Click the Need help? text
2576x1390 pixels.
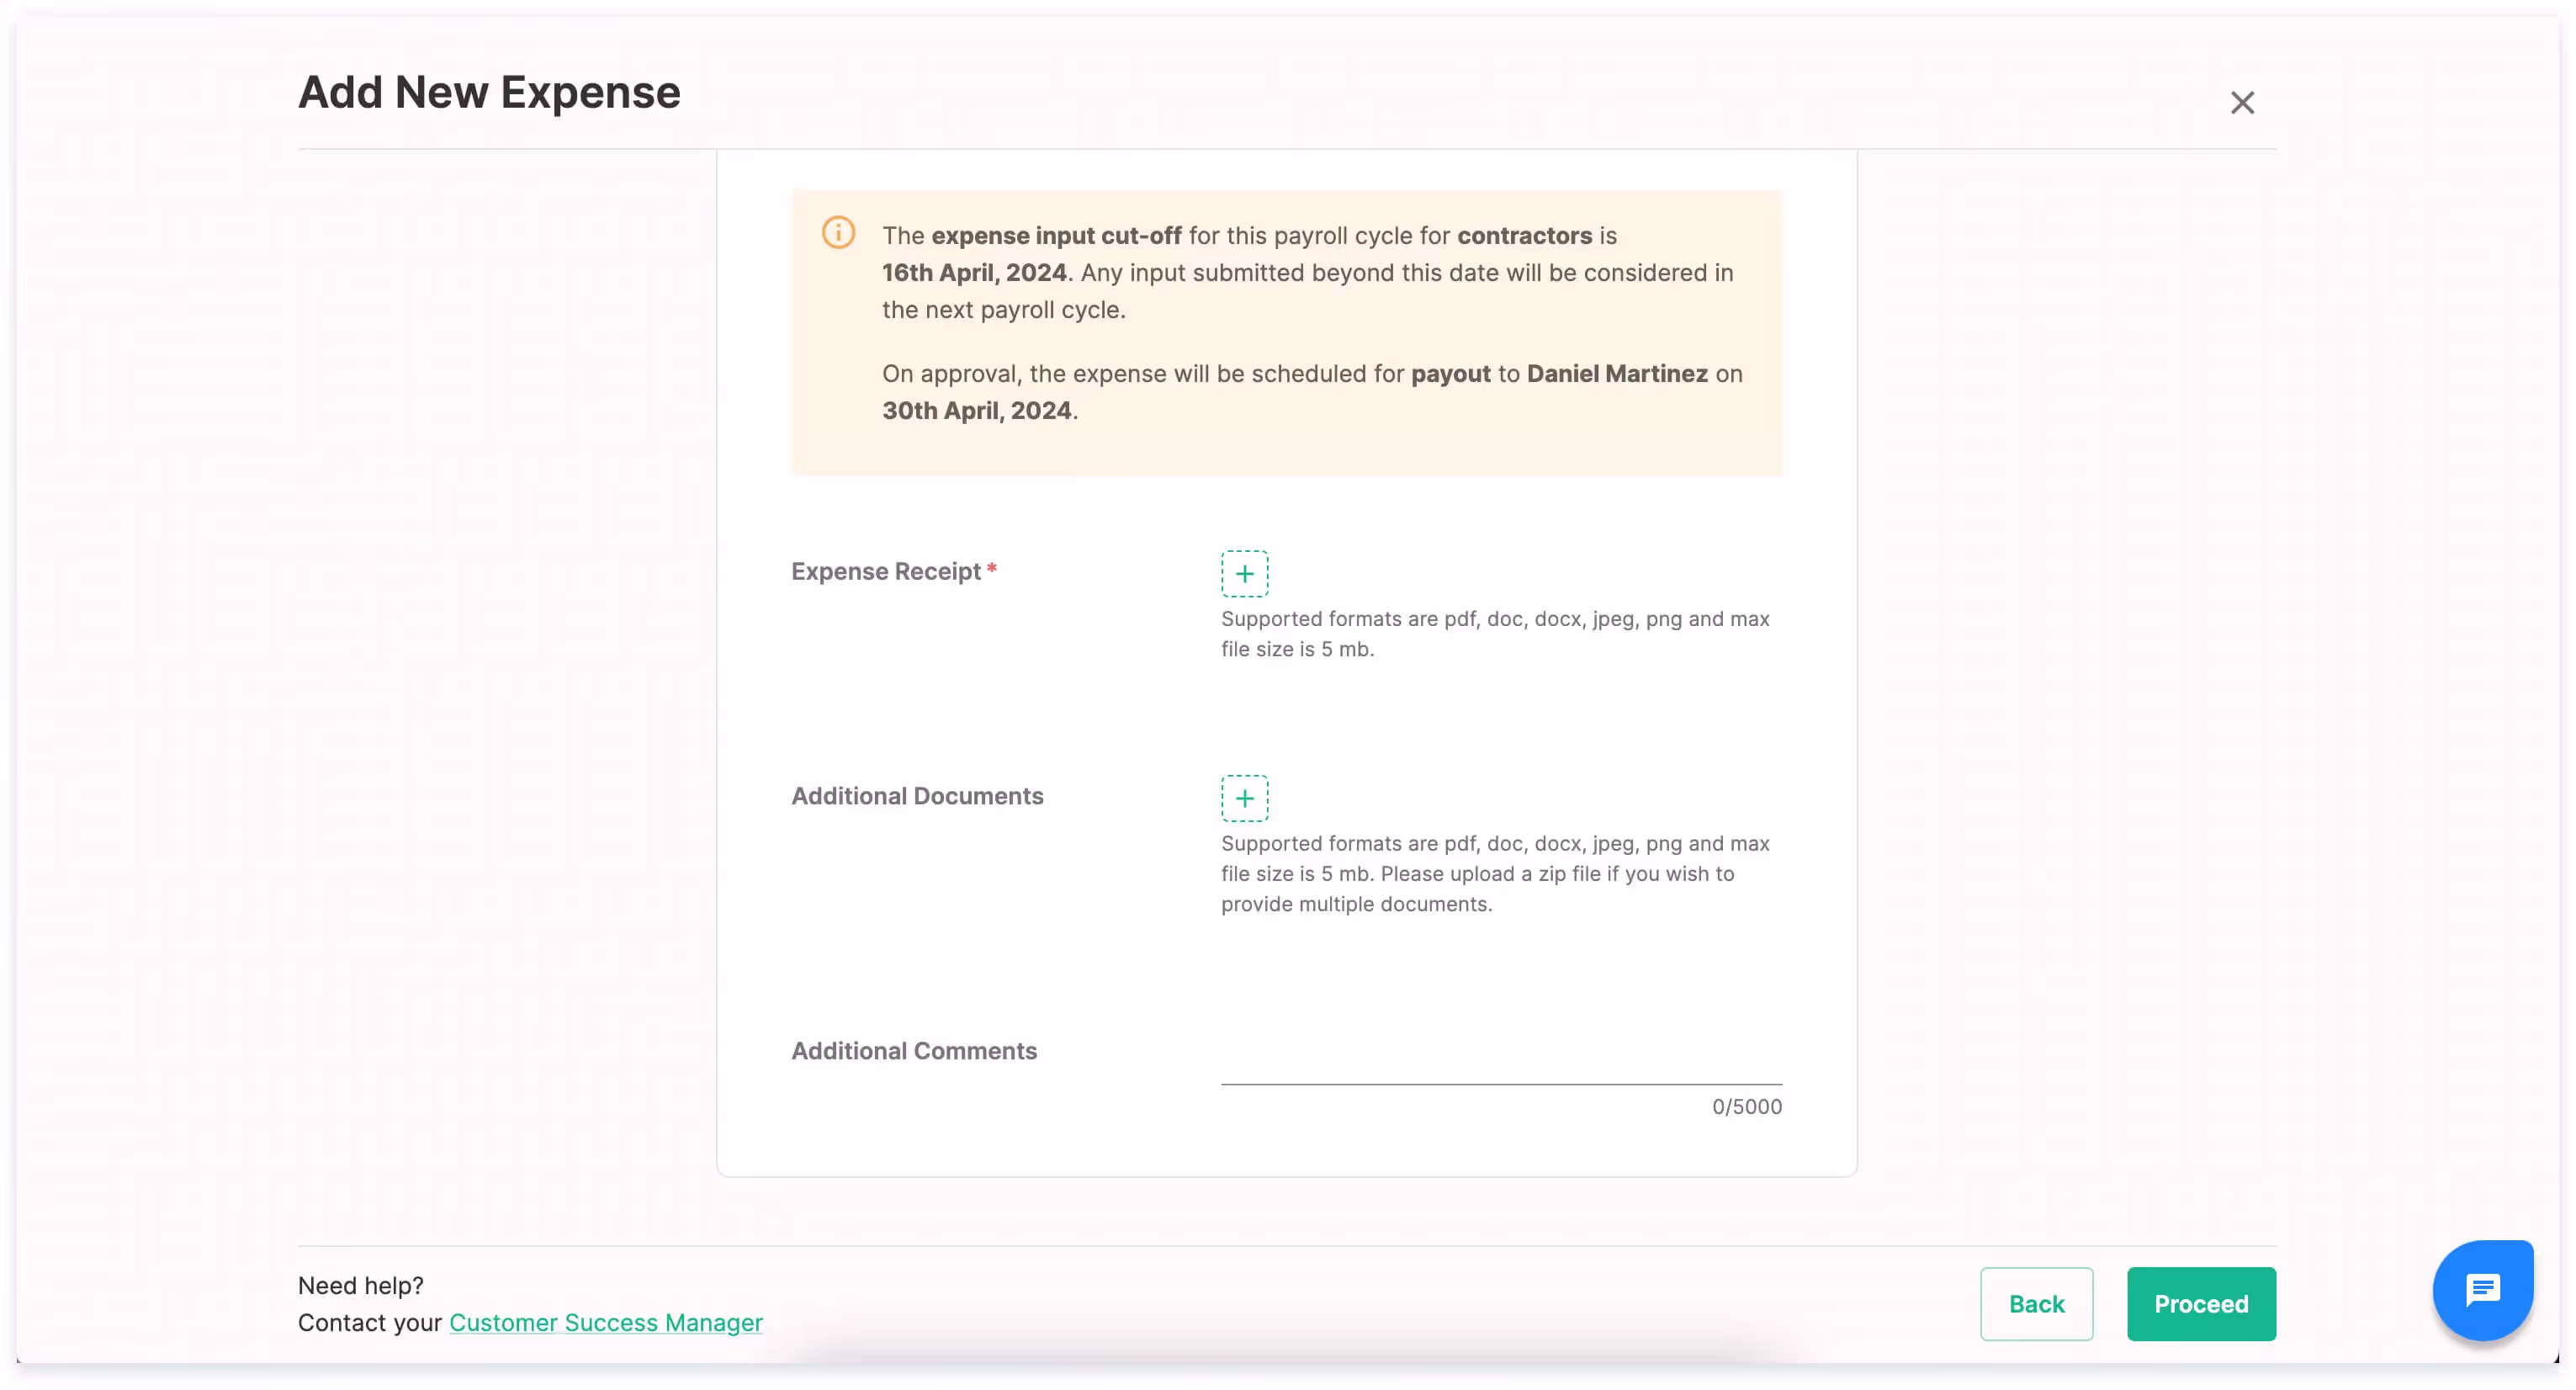pyautogui.click(x=361, y=1285)
